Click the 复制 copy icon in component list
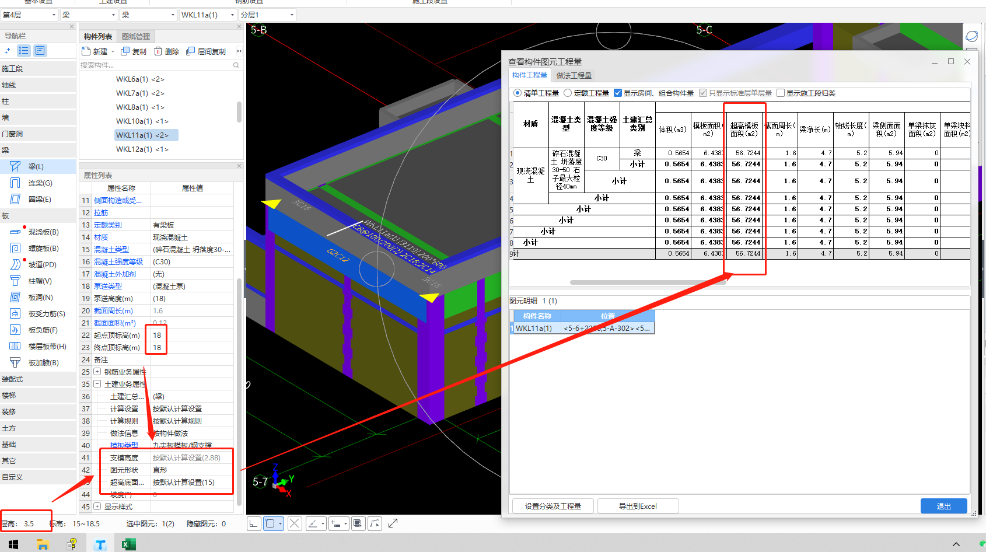The width and height of the screenshot is (986, 552). click(x=125, y=51)
